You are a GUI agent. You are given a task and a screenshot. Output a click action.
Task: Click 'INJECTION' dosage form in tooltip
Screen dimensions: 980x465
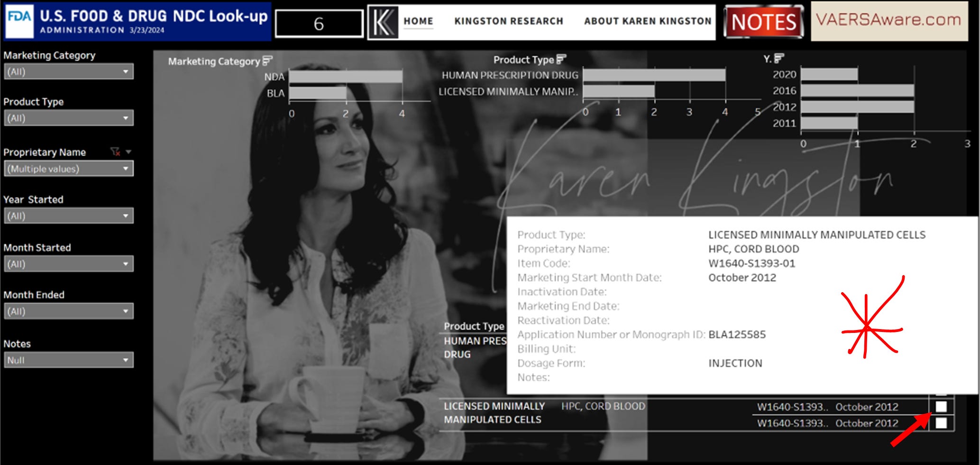point(735,363)
